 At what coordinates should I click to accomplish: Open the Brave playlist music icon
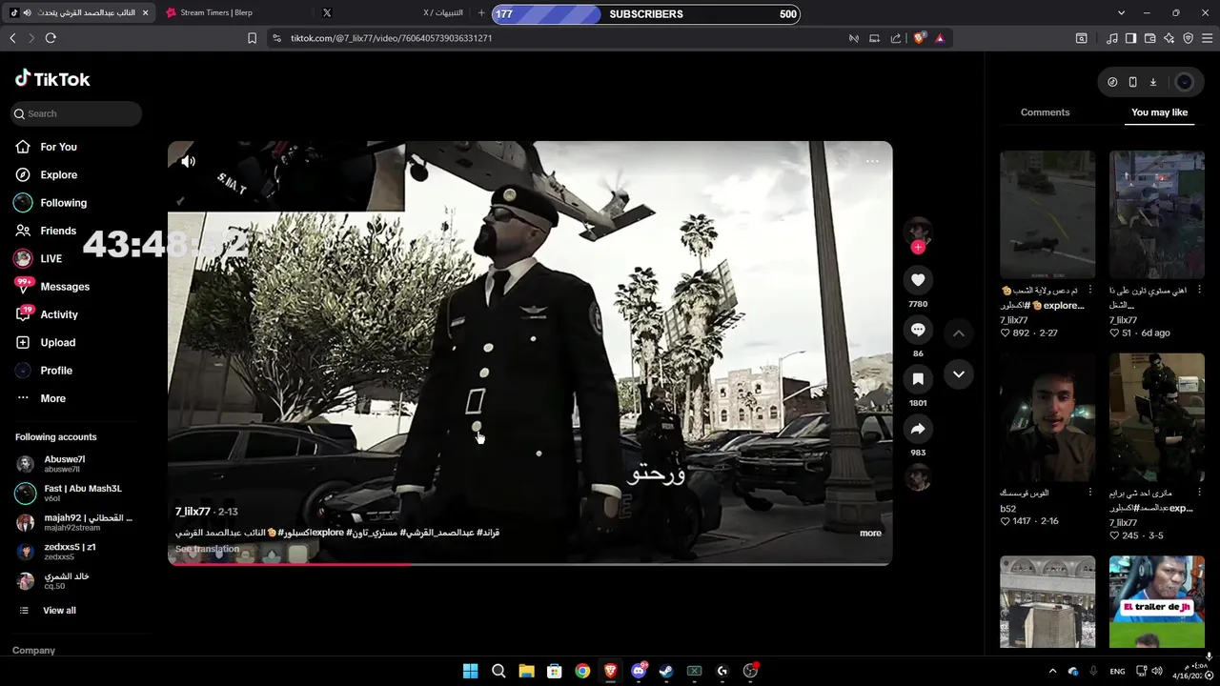1112,38
